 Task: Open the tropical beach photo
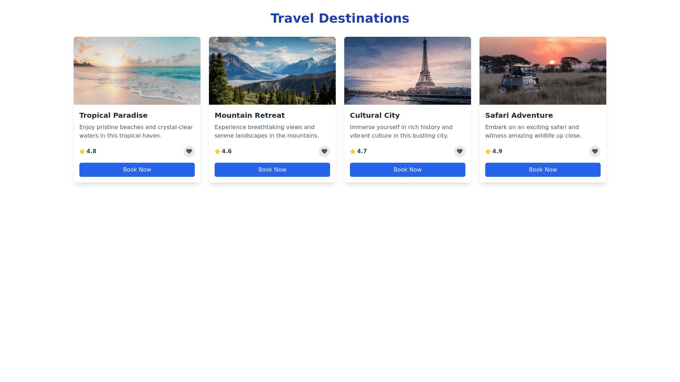[x=137, y=71]
